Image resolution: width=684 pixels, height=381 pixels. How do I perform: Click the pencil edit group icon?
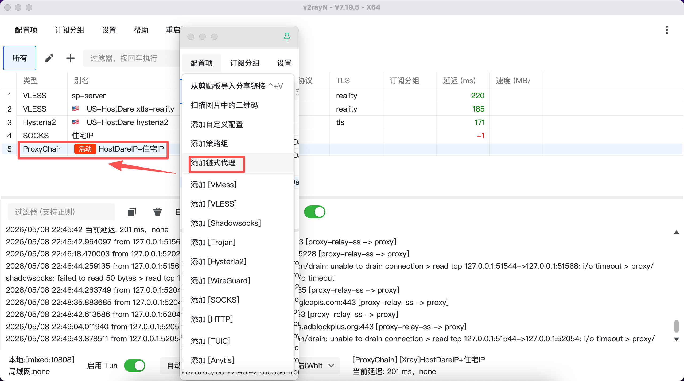click(x=49, y=58)
